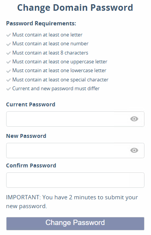The image size is (151, 235).
Task: Focus the New Password text box
Action: pos(75,150)
